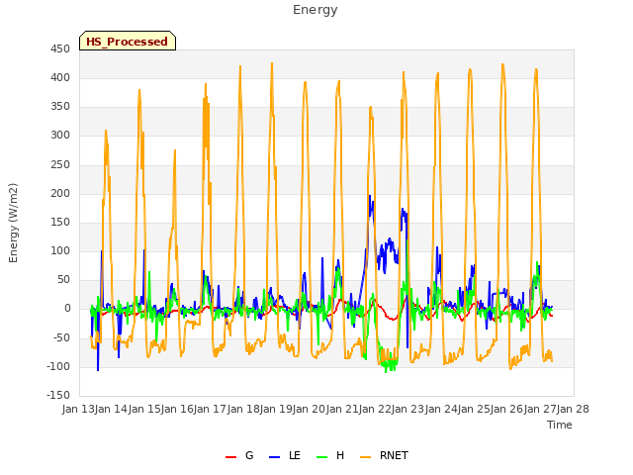This screenshot has height=475, width=633.
Task: Click the Jan 27 x-axis label
Action: pyautogui.click(x=540, y=410)
